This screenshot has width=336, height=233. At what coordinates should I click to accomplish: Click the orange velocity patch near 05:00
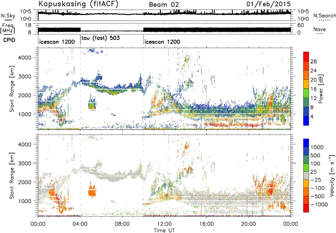[92, 192]
